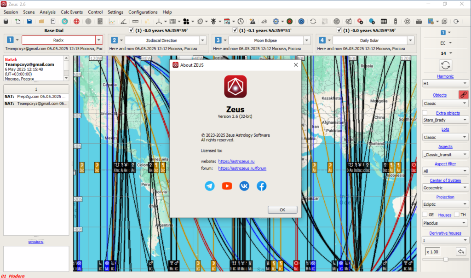Enable the GE checkbox near Houses
Screen dimensions: 471x278
click(x=425, y=214)
